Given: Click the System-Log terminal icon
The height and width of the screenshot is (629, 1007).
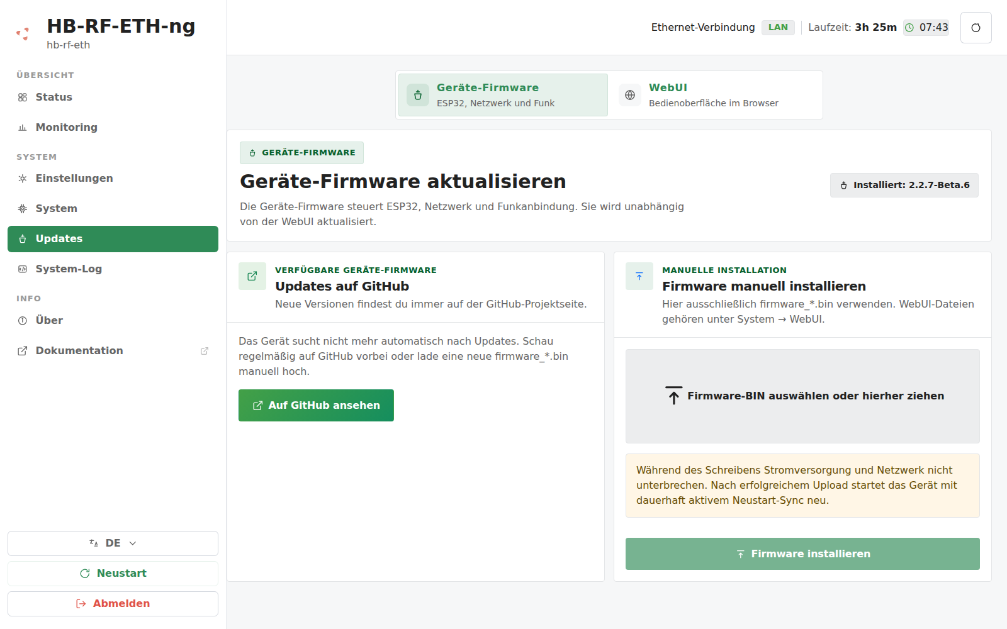Looking at the screenshot, I should point(23,269).
